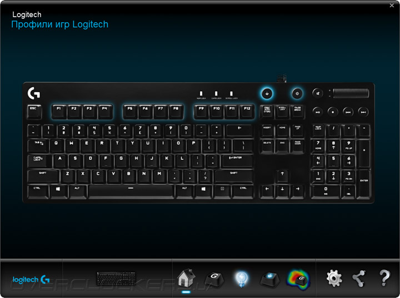Click the share icon in bottom bar
This screenshot has width=400, height=298.
[x=359, y=279]
